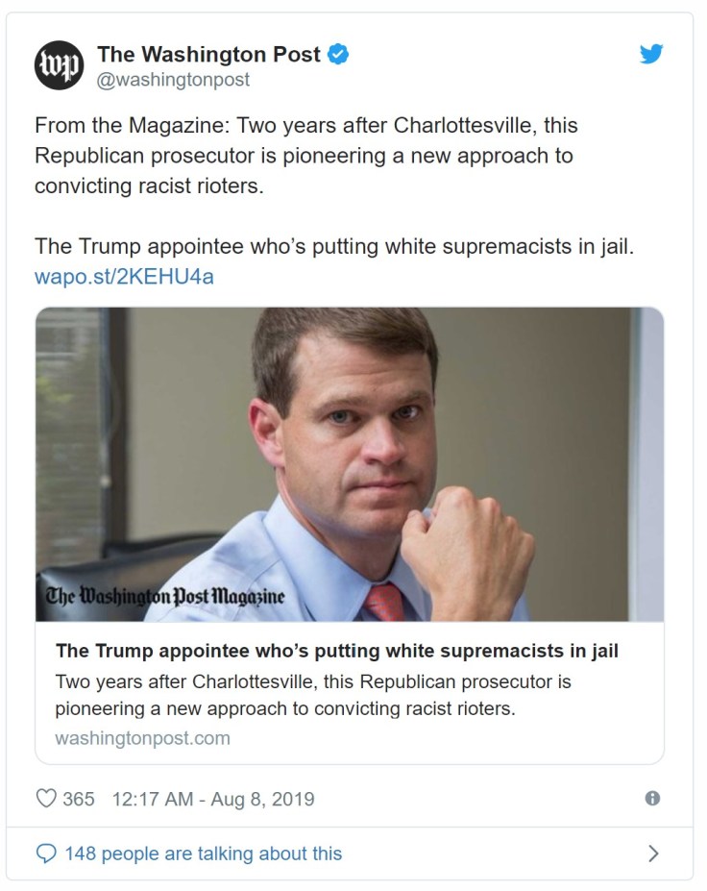This screenshot has height=891, width=707.
Task: Open the card headline about Trump appointee
Action: coord(337,651)
